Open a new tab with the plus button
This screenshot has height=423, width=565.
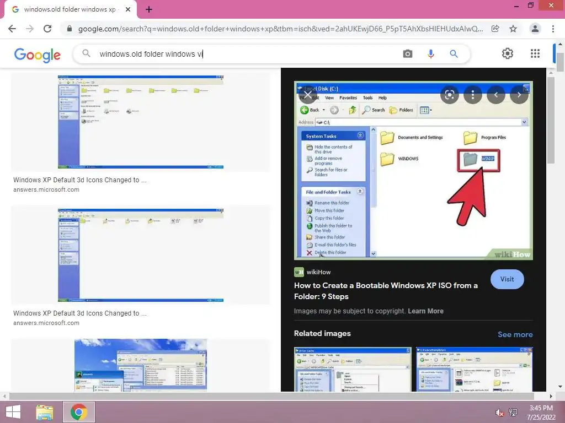[149, 9]
